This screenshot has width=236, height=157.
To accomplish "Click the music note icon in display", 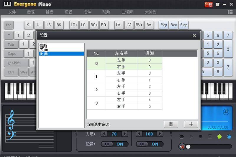I will click(x=226, y=112).
